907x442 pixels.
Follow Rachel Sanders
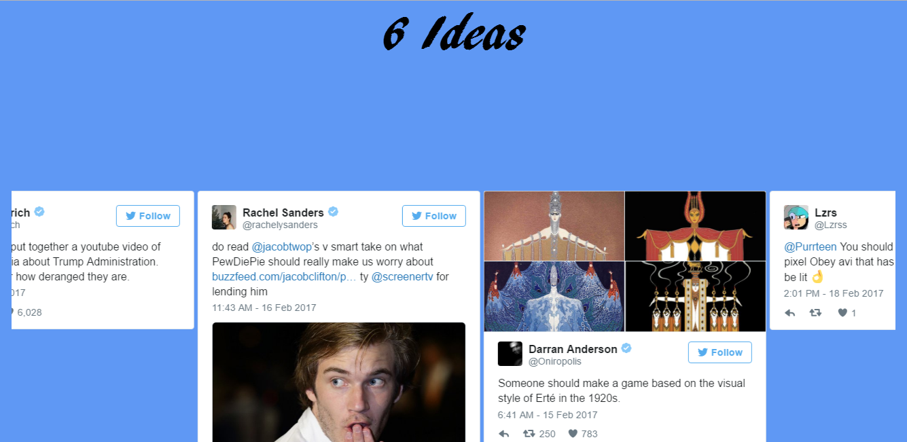point(434,216)
